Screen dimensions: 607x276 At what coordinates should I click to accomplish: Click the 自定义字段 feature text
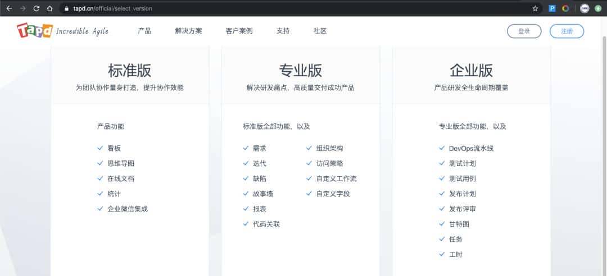333,194
